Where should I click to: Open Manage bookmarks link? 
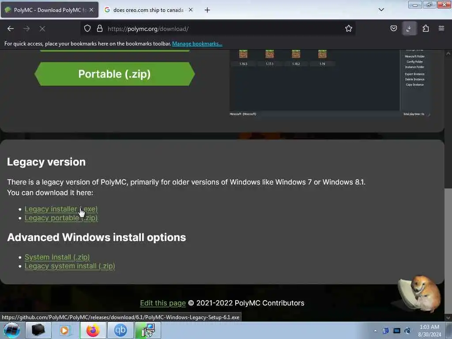(197, 44)
